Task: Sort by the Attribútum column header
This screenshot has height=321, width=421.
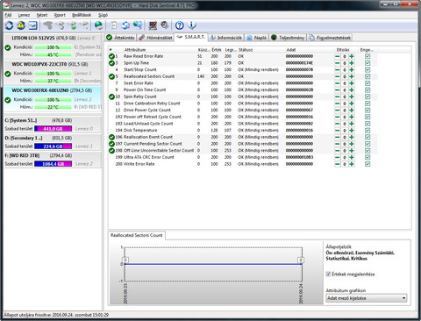Action: [x=135, y=50]
